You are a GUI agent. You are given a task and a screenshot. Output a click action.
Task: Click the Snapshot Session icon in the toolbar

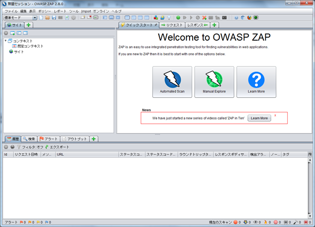(60, 18)
